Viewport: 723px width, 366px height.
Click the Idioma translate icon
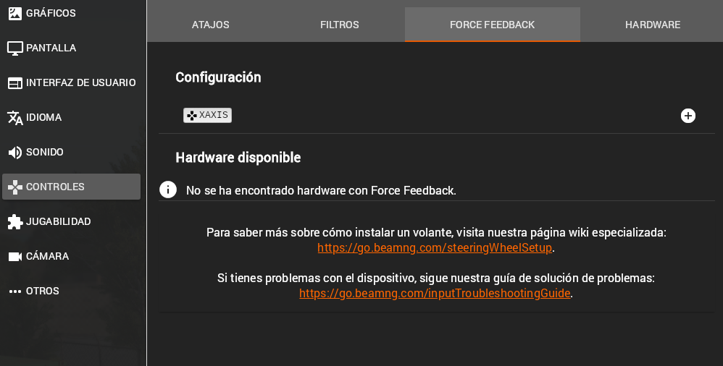point(14,117)
